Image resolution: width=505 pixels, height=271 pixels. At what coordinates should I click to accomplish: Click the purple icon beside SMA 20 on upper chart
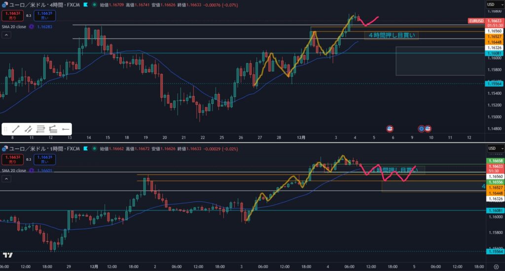point(32,27)
